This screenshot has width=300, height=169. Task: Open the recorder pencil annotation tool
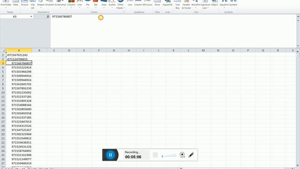point(191,155)
